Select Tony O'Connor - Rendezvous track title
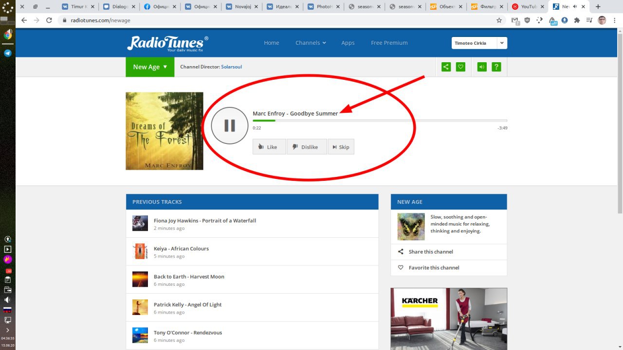This screenshot has height=350, width=623. click(x=188, y=332)
